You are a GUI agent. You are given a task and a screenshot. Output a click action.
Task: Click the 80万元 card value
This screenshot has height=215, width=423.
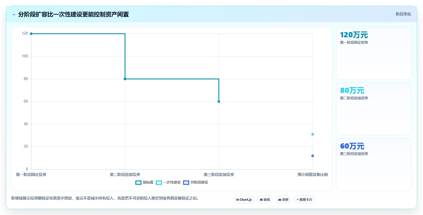point(352,91)
